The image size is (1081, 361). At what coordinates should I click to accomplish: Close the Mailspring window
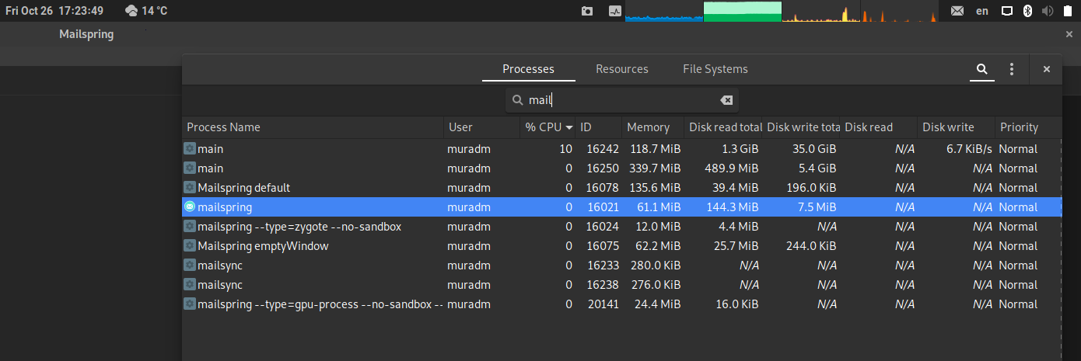(x=1069, y=34)
